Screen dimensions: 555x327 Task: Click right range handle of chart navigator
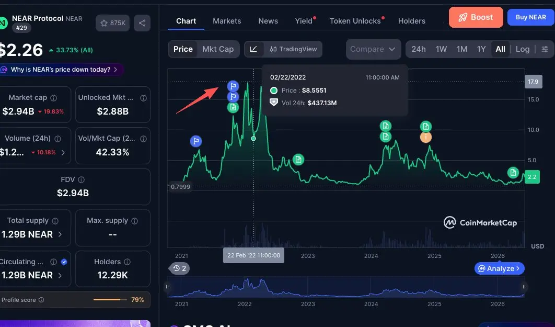click(524, 287)
